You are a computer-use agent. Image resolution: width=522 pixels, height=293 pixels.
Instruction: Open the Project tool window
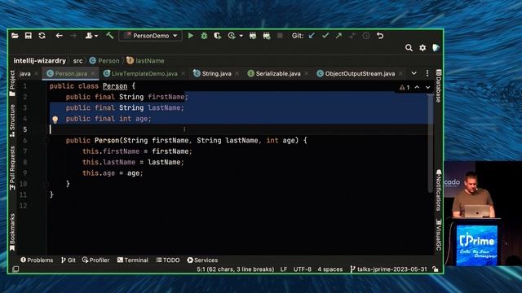[12, 83]
